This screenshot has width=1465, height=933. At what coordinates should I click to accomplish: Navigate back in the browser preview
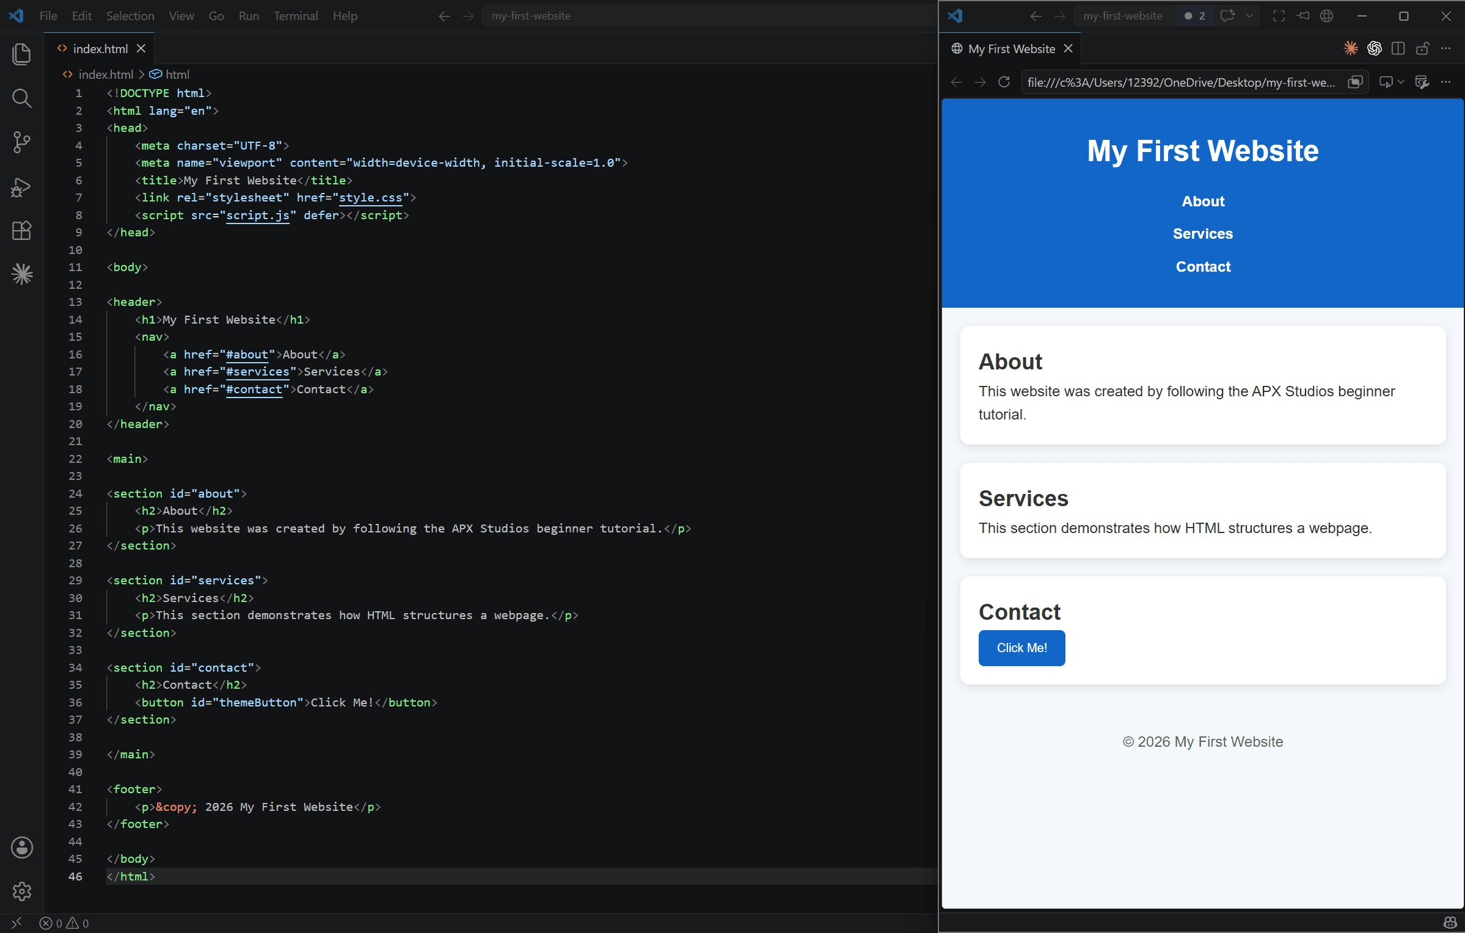[x=957, y=82]
